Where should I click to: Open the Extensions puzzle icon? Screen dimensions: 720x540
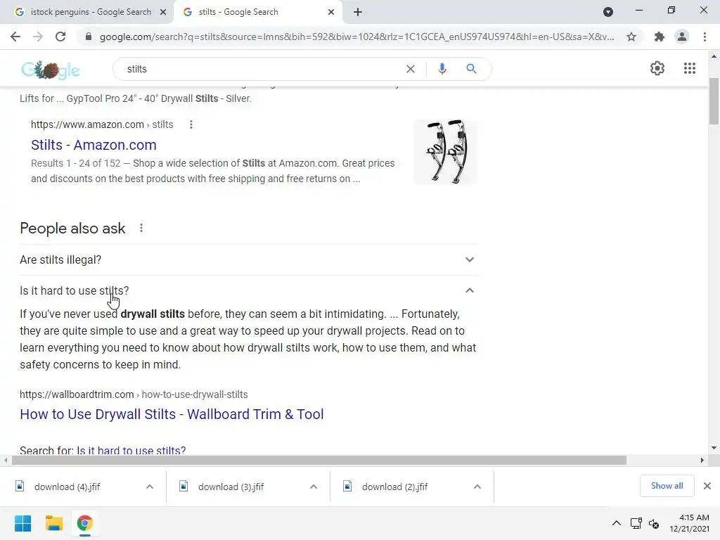tap(660, 37)
